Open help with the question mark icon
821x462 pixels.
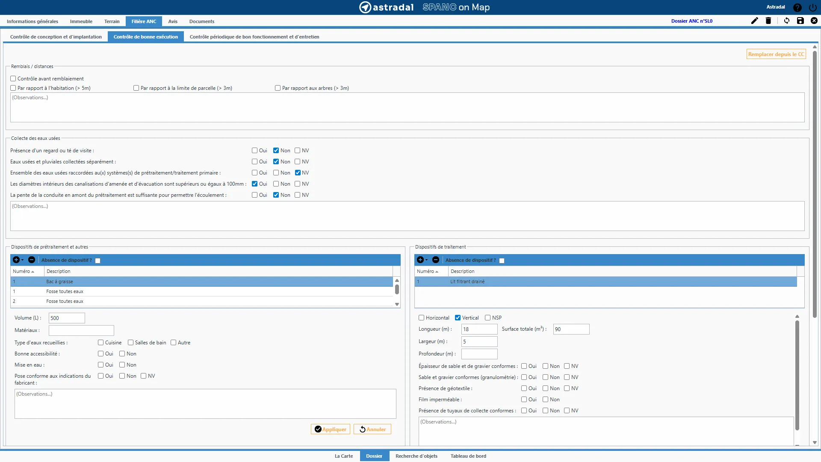(797, 7)
